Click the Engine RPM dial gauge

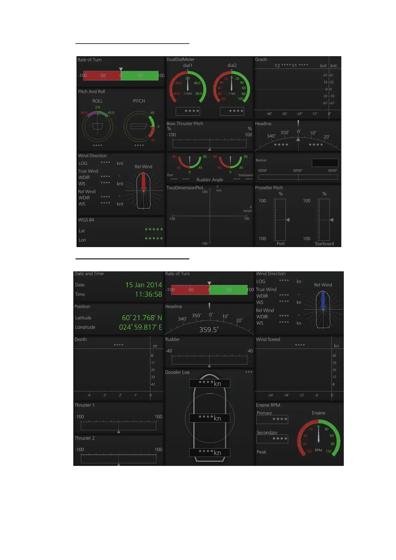coord(318,438)
